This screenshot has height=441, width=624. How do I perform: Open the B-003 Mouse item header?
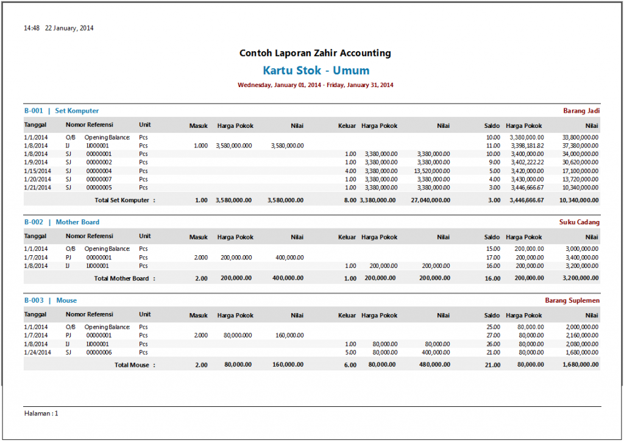[51, 300]
